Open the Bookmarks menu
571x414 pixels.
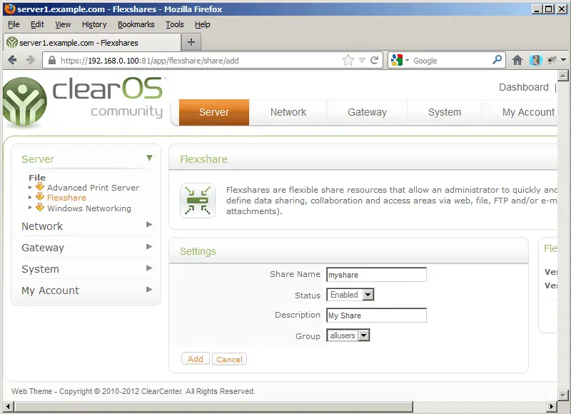pos(136,24)
